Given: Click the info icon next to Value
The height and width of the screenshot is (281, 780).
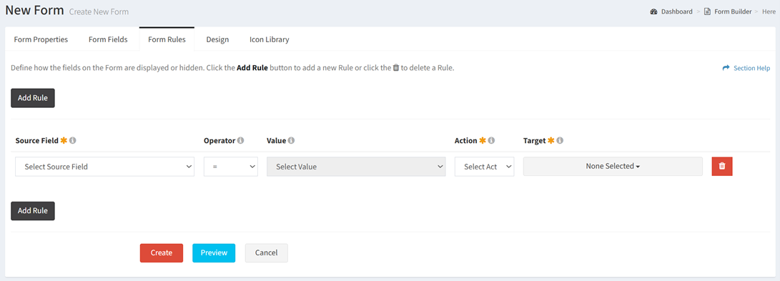Looking at the screenshot, I should [x=292, y=141].
